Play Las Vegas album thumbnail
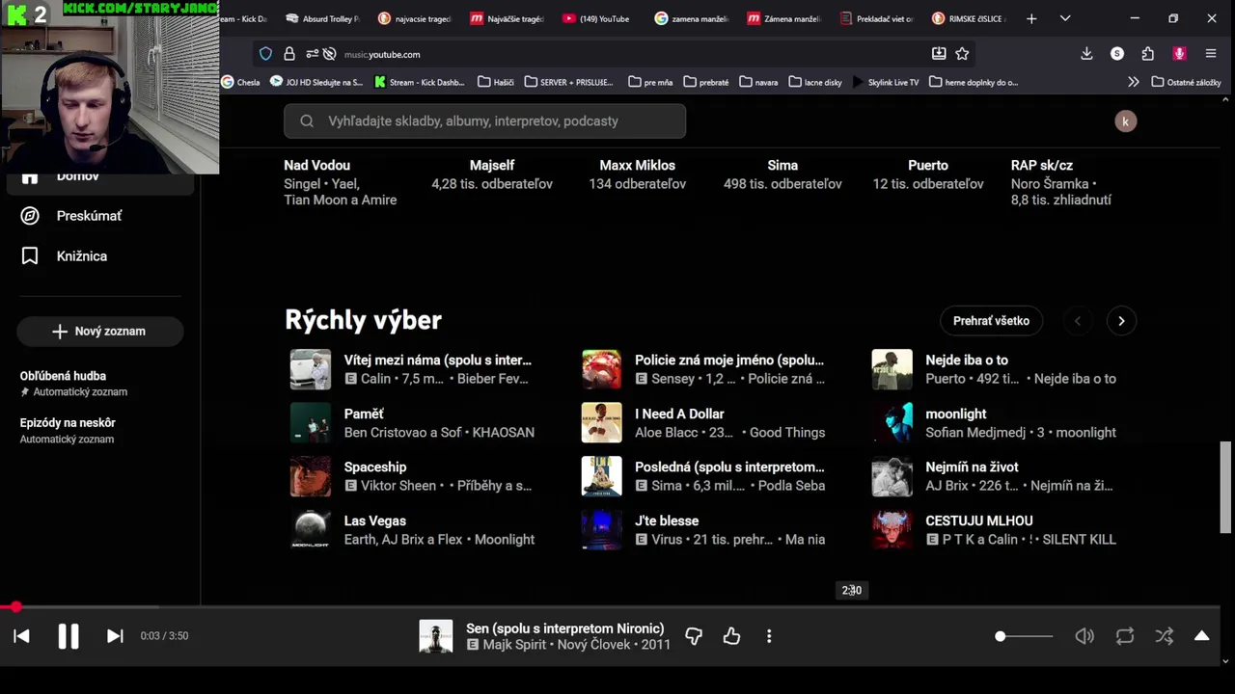The width and height of the screenshot is (1235, 694). (x=311, y=530)
